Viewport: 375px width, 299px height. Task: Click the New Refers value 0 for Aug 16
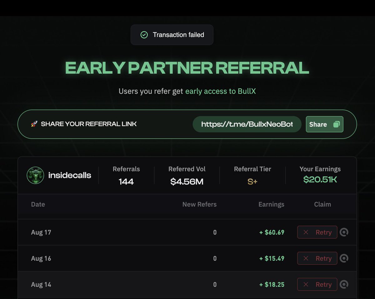(x=215, y=258)
